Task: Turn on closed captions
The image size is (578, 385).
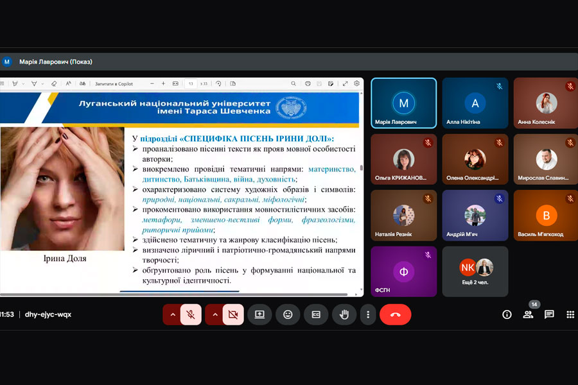Action: tap(316, 314)
